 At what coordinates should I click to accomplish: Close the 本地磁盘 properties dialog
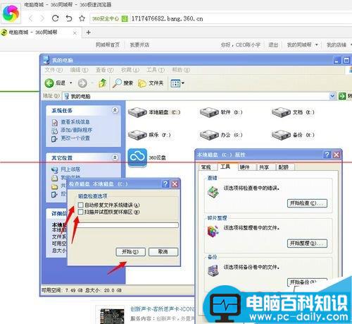pos(337,155)
